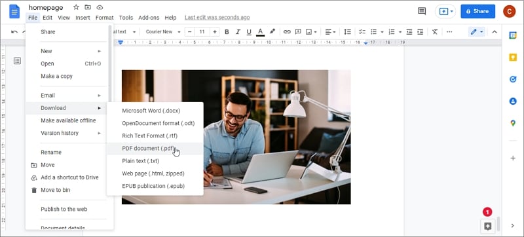
Task: Open the Add-ons menu
Action: 149,18
